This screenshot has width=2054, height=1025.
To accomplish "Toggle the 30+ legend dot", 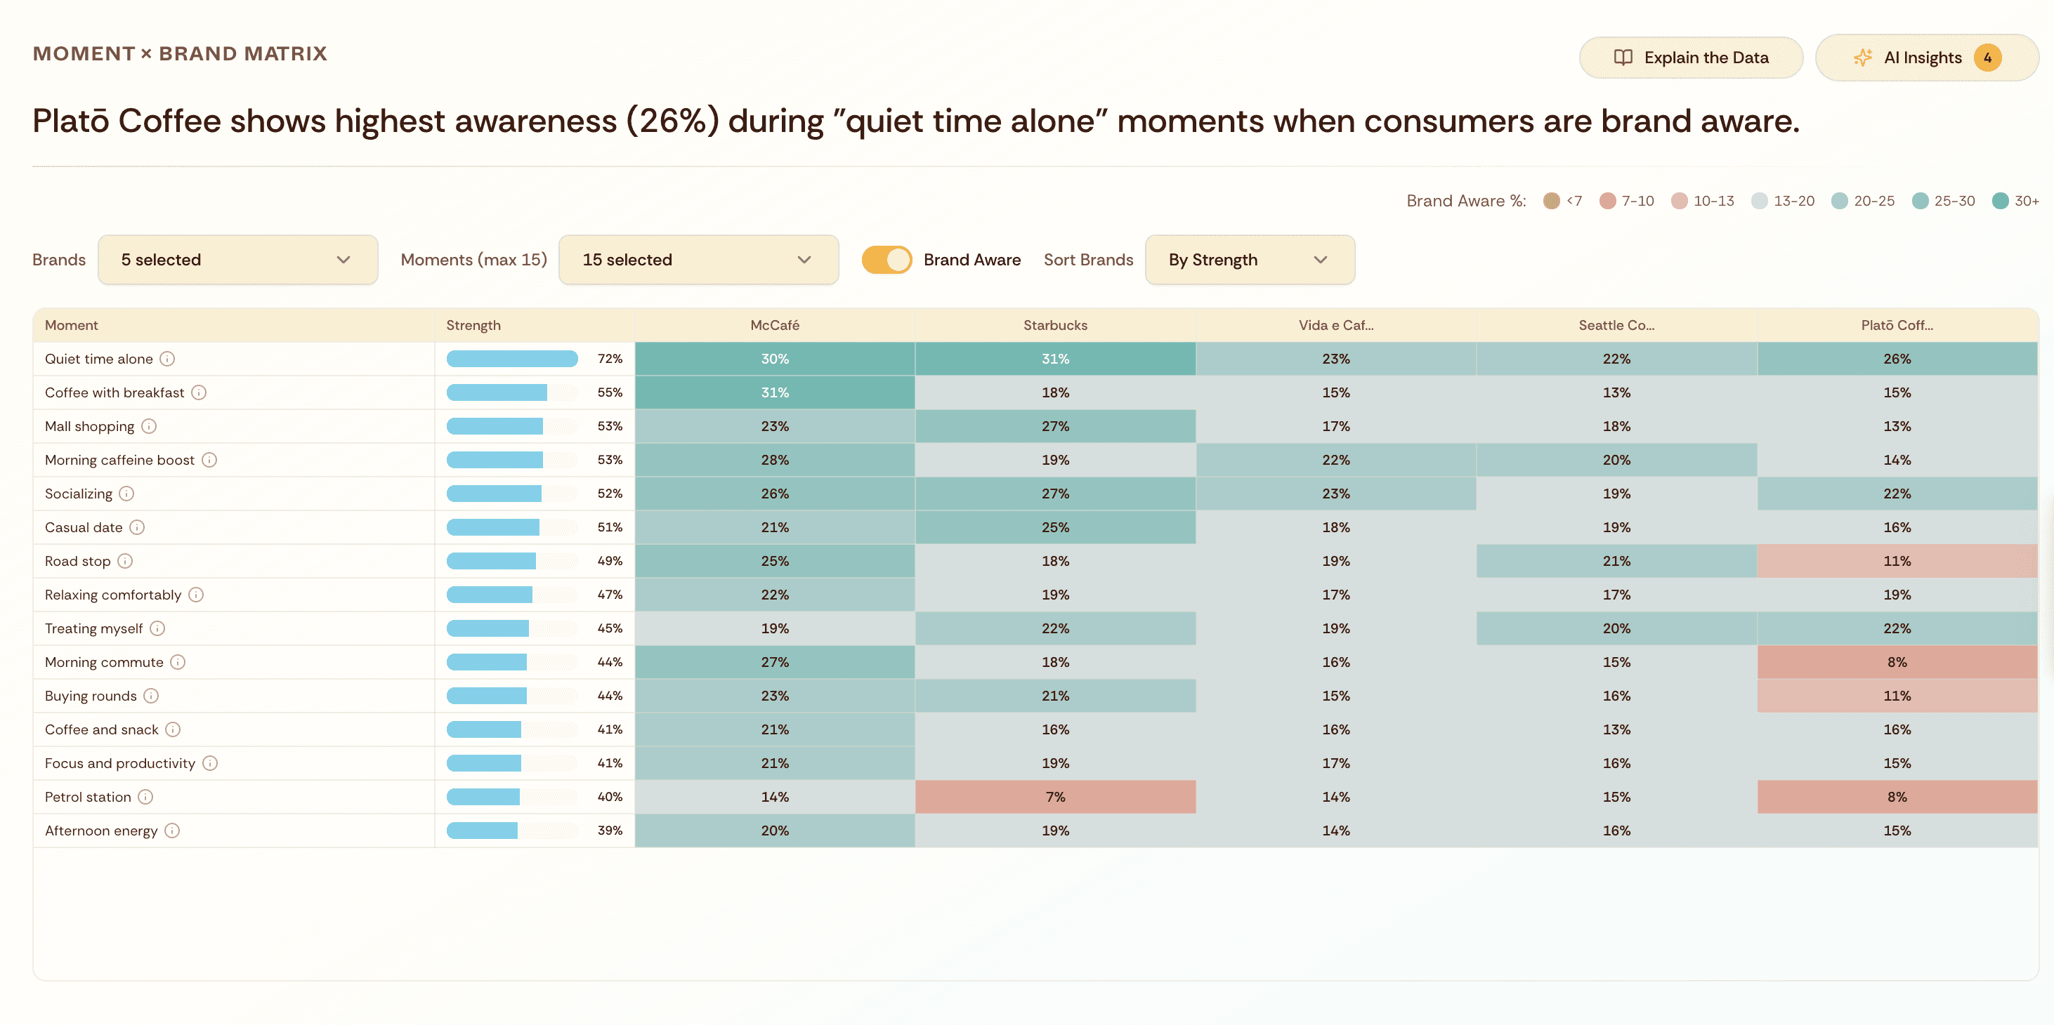I will (x=1999, y=201).
